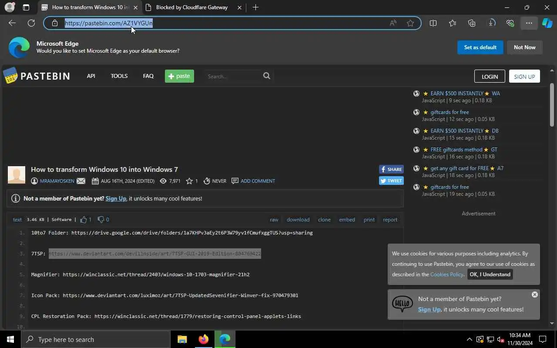Message the author via envelope icon
Screen dimensions: 557x348
[81, 181]
